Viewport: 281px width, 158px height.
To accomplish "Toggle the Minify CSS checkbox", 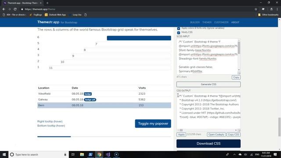I will coord(179,32).
